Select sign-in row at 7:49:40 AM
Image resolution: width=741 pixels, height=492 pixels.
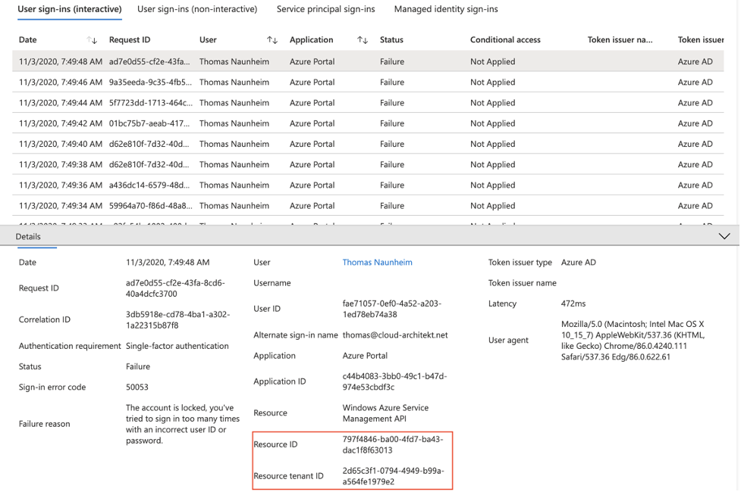click(368, 144)
